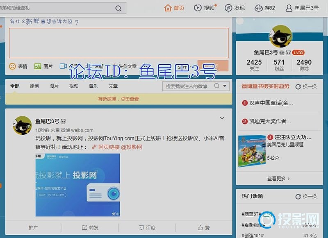Switch to the 图片 feed tab

(x=54, y=86)
